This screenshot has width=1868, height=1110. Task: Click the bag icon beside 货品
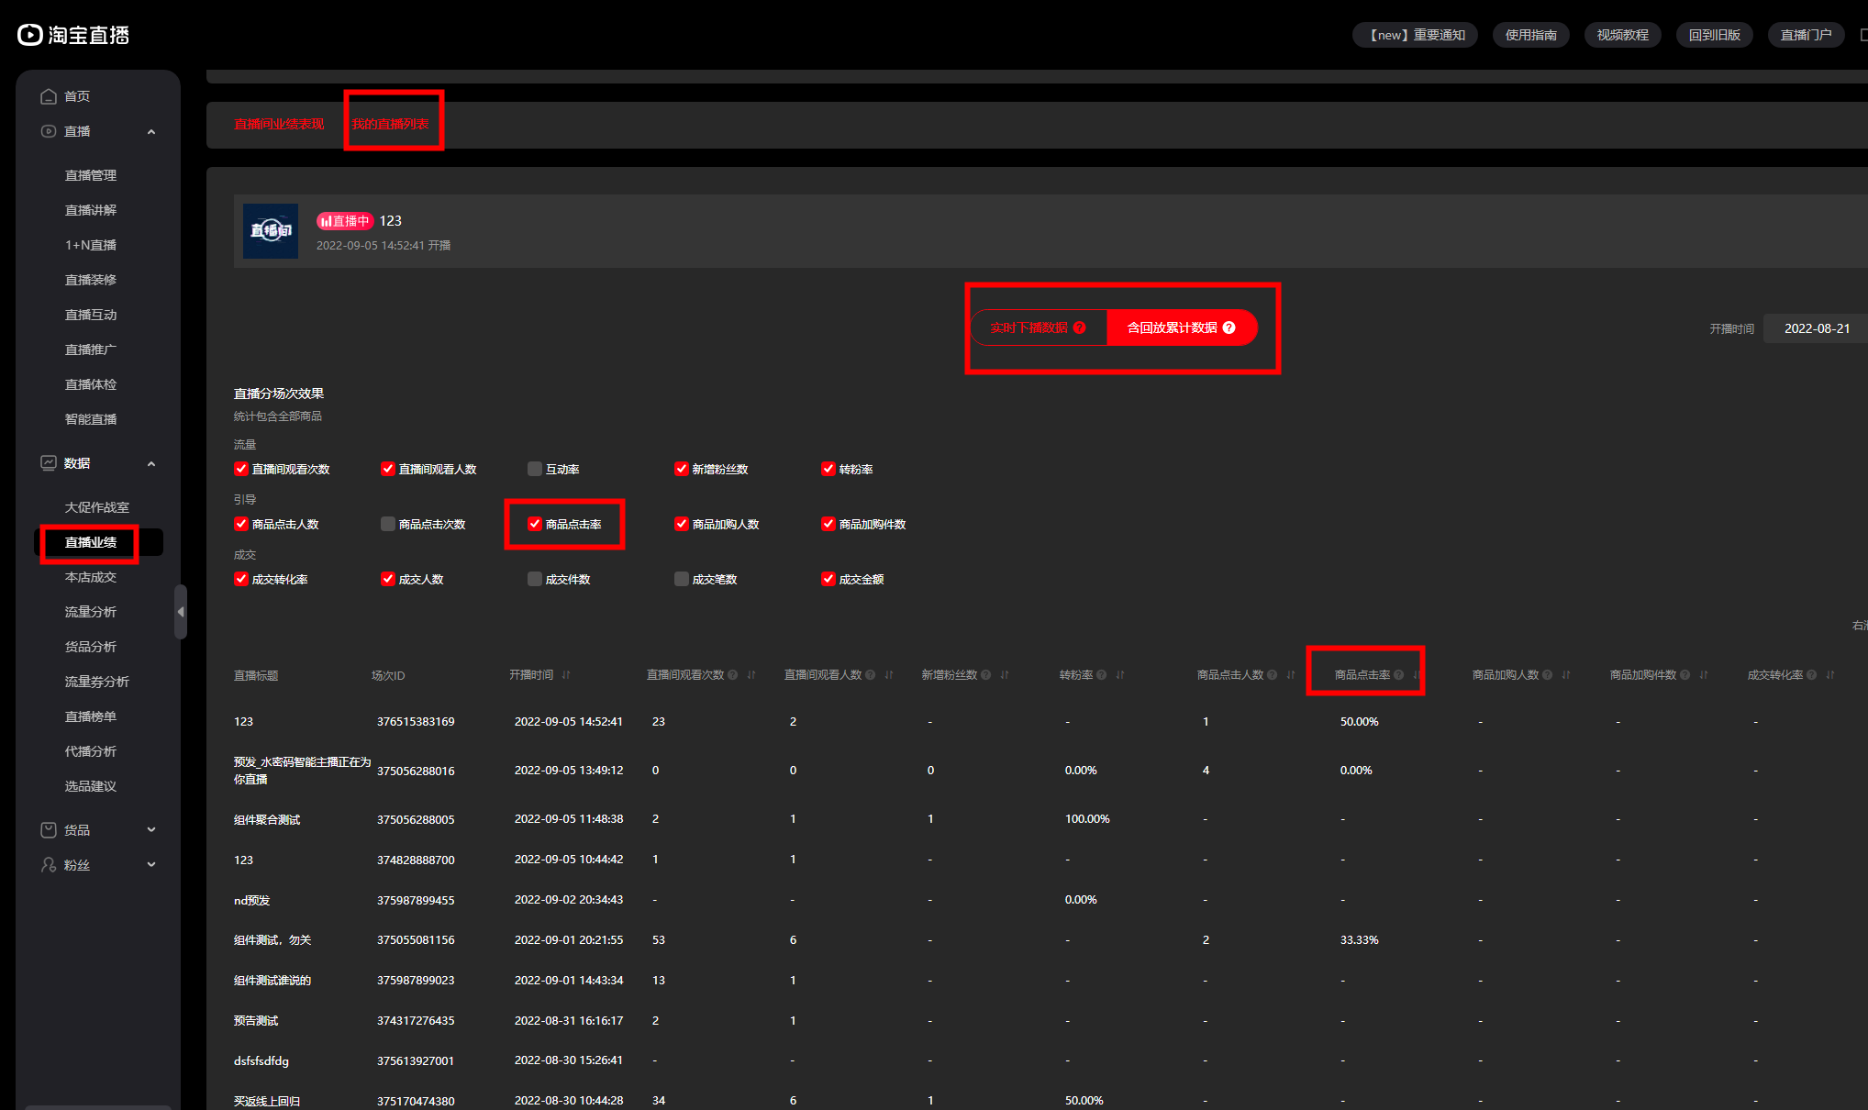coord(49,830)
